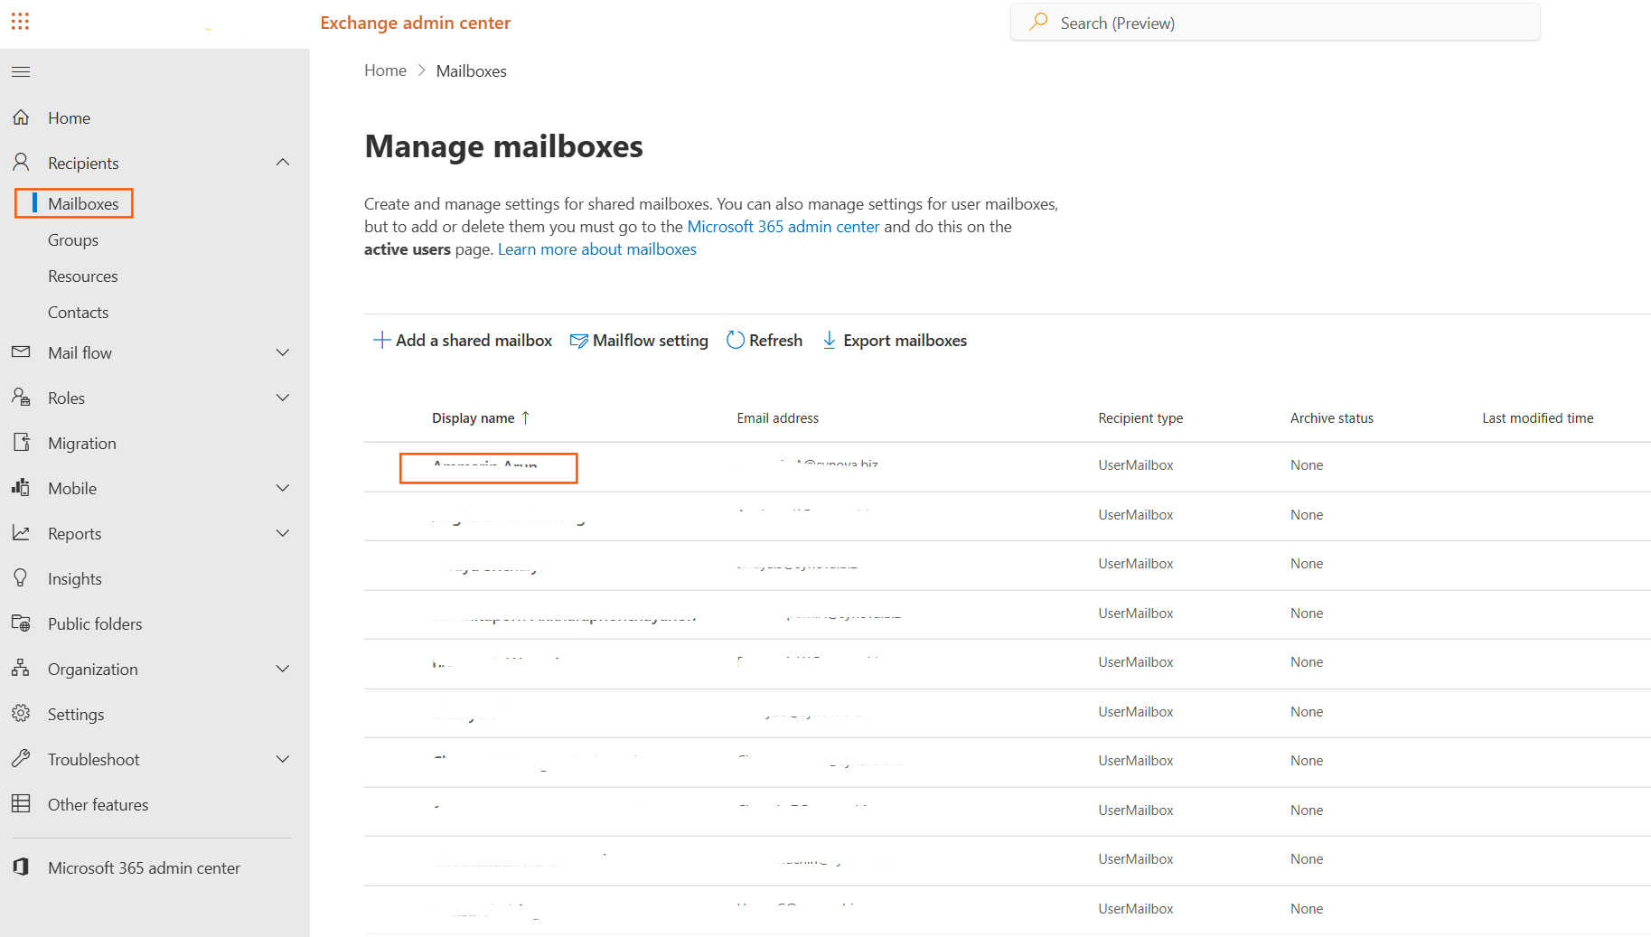Click the Other features grid icon
The image size is (1651, 937).
coord(21,804)
